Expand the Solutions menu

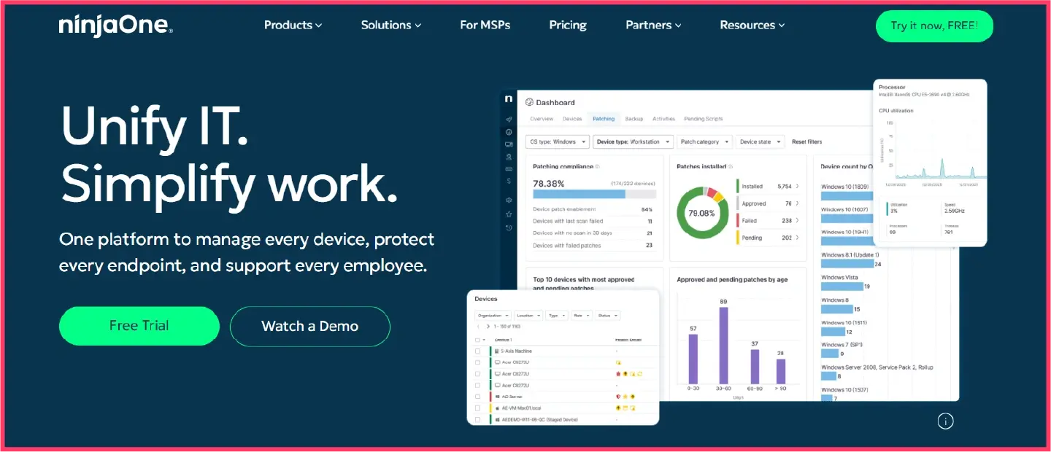pyautogui.click(x=391, y=26)
